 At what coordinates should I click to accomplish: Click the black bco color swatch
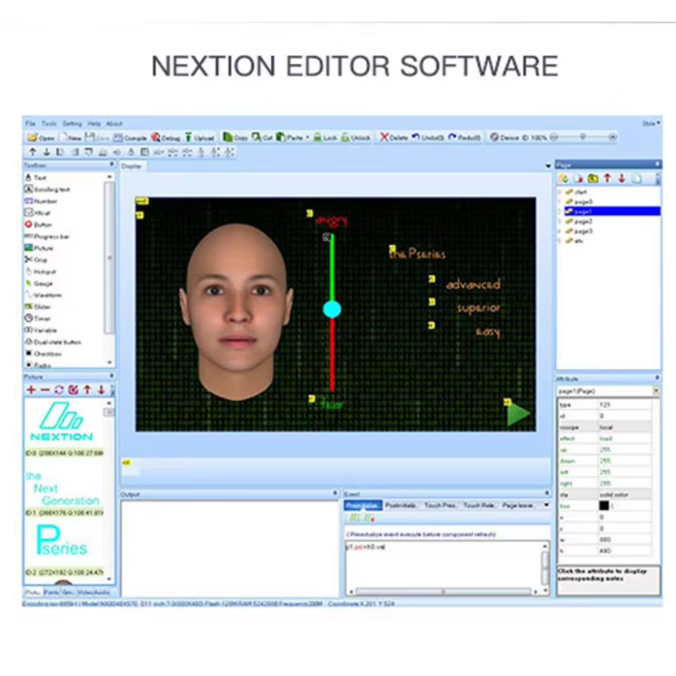tap(604, 505)
